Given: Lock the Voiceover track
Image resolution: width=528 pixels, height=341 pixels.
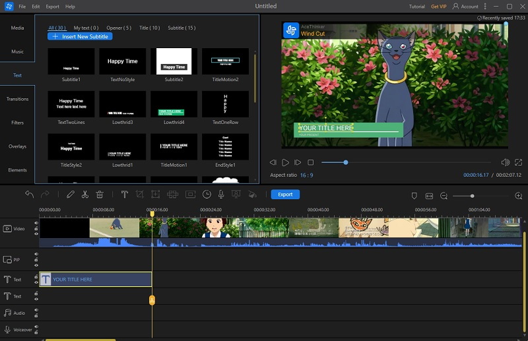Looking at the screenshot, I should (36, 332).
